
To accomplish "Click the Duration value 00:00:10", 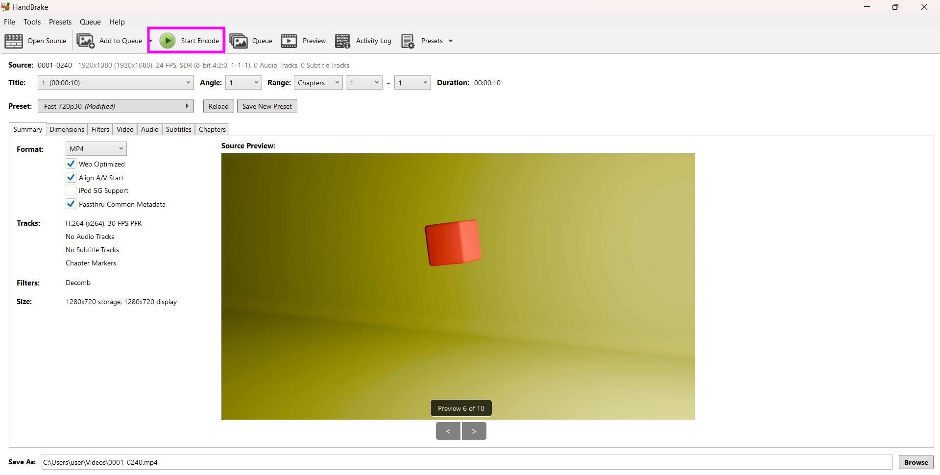I will click(487, 83).
